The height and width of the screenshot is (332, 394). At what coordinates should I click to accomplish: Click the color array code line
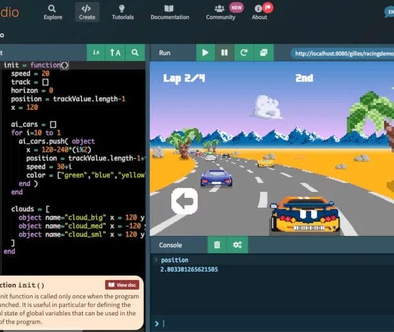[85, 175]
